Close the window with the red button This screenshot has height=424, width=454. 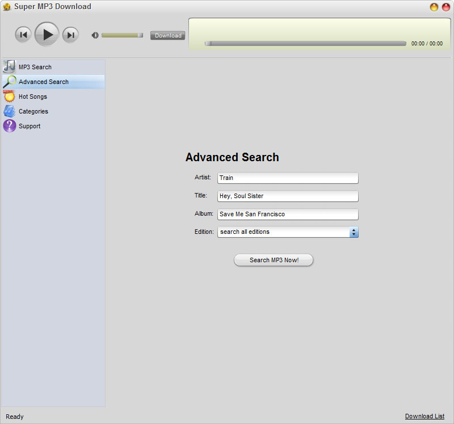[x=446, y=7]
